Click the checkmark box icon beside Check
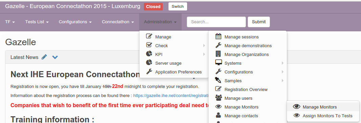The width and height of the screenshot is (361, 123). pos(149,45)
